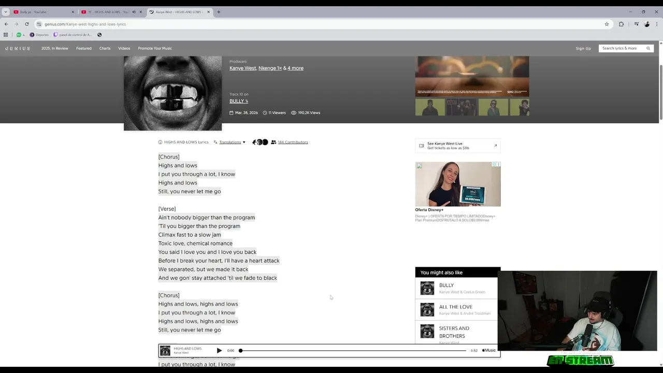663x373 pixels.
Task: Play the large video preview on the right
Action: 472,76
